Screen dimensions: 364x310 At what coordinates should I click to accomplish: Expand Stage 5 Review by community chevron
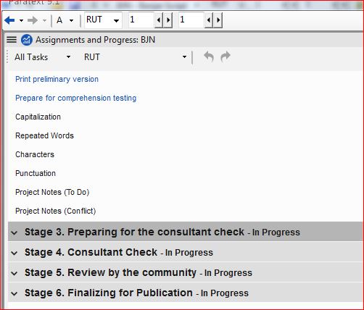(15, 273)
